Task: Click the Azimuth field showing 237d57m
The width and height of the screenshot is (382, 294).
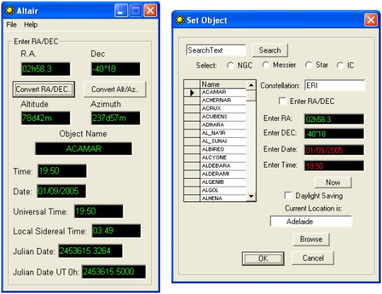Action: [x=116, y=118]
